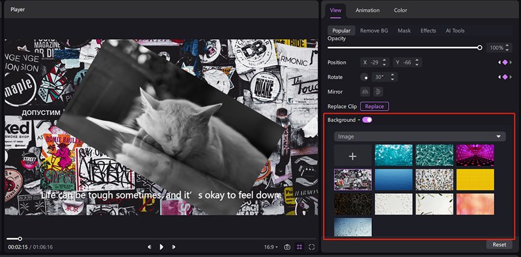Switch to the Animation tab
The image size is (521, 257).
tap(367, 10)
